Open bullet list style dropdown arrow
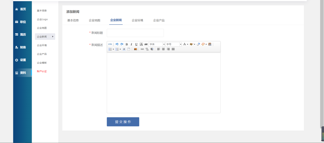Viewport: 324px width, 143px height. tap(120, 49)
